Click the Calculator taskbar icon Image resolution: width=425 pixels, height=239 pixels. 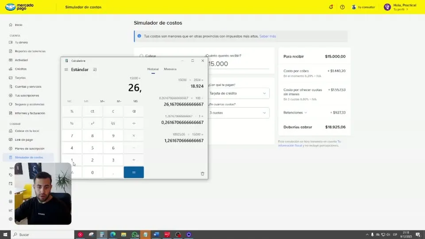point(102,235)
